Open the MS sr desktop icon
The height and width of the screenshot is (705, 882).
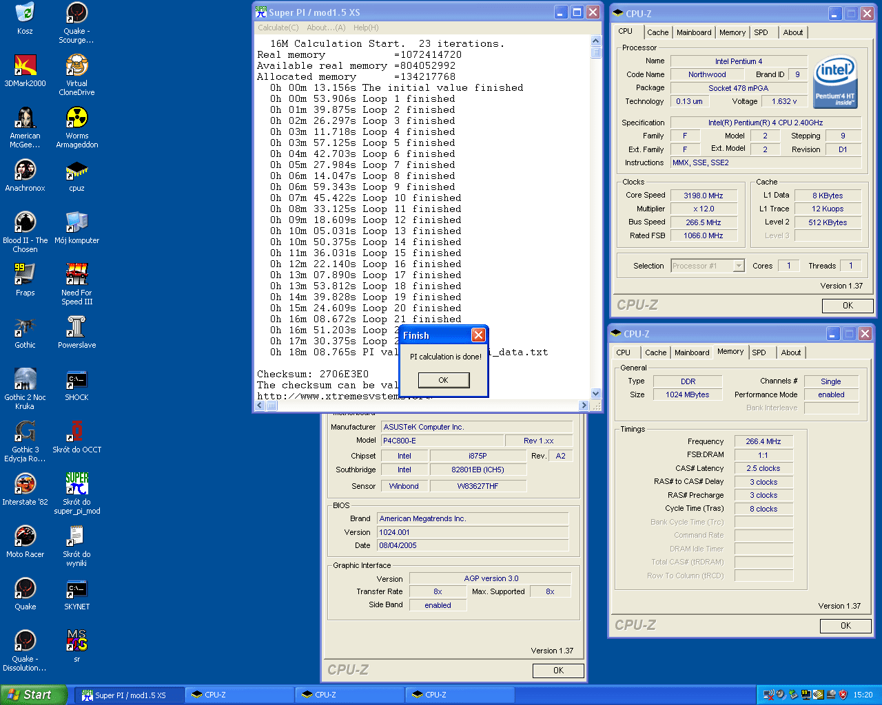click(x=76, y=646)
